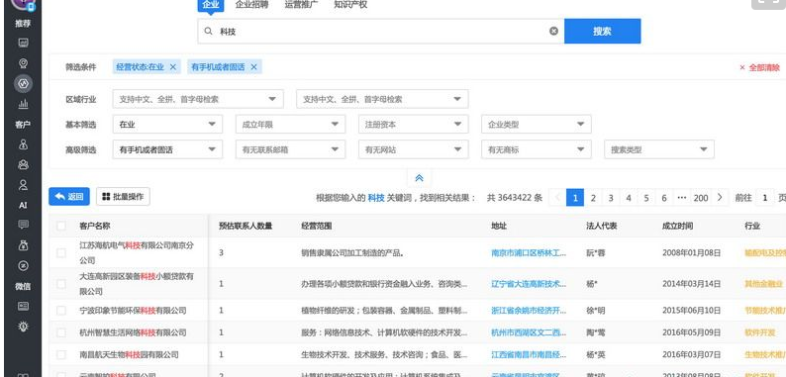Open the bar chart icon in sidebar
This screenshot has width=786, height=377.
point(23,104)
